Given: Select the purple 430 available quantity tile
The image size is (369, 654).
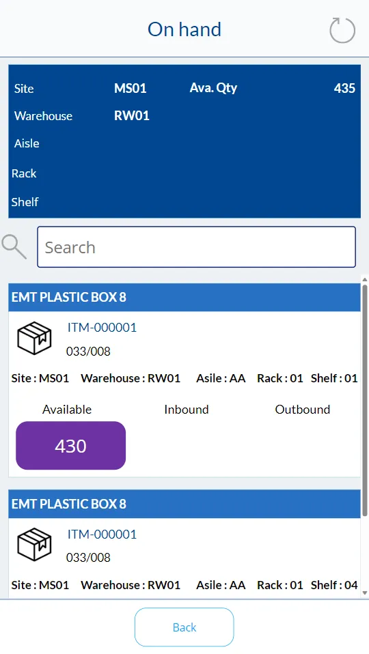Looking at the screenshot, I should [x=70, y=446].
